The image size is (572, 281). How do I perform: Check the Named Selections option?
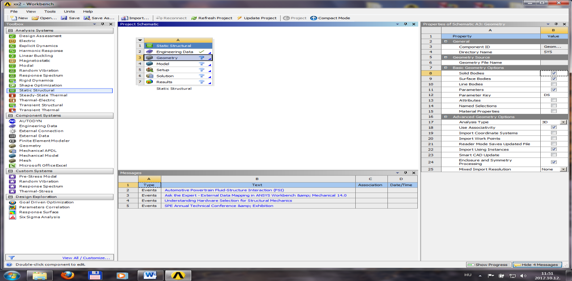[x=554, y=106]
